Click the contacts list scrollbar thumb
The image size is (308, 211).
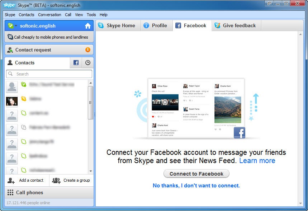pos(91,103)
